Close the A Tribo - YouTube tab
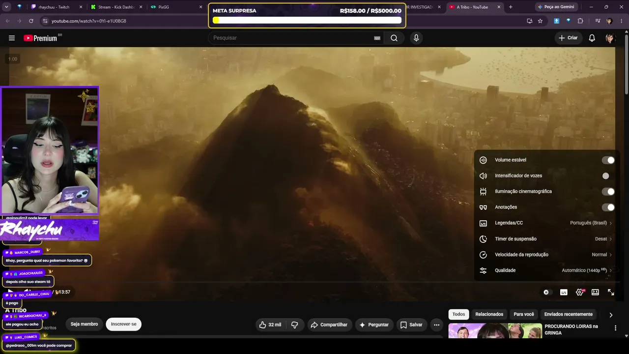Image resolution: width=629 pixels, height=354 pixels. (x=499, y=7)
